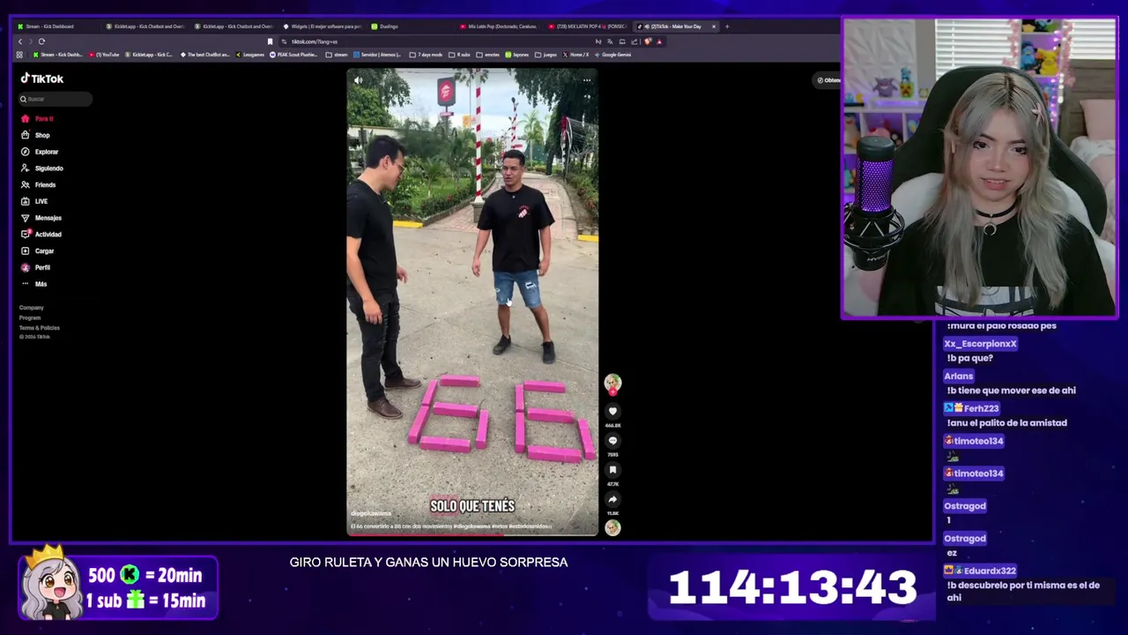Switch to Stream - Kick Dashboard tab
This screenshot has height=635, width=1128.
[x=56, y=26]
